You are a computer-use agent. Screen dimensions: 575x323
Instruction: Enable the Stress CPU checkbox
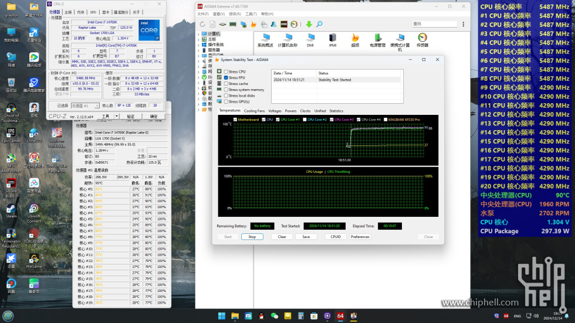[x=226, y=72]
